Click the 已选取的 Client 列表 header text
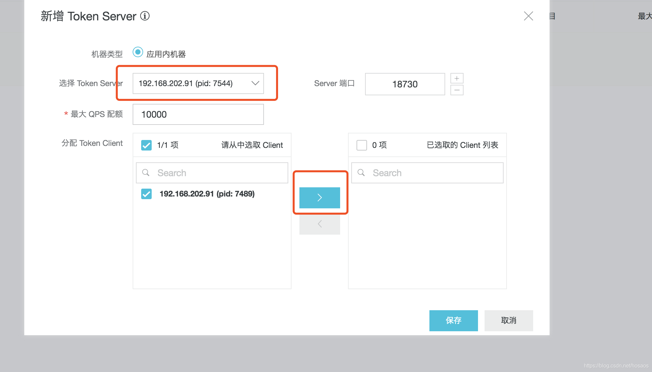 click(463, 145)
